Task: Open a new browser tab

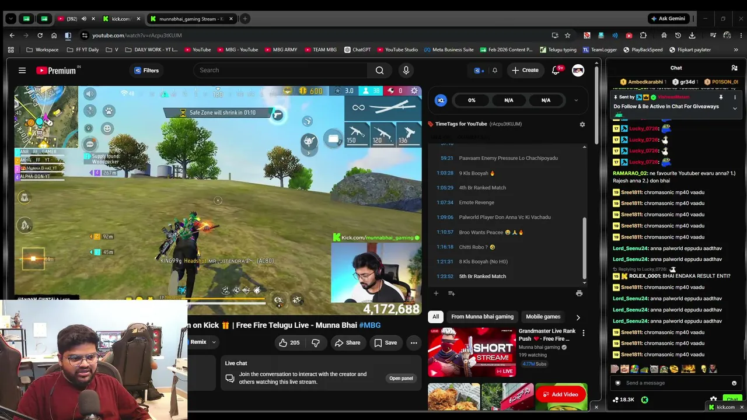Action: 245,19
